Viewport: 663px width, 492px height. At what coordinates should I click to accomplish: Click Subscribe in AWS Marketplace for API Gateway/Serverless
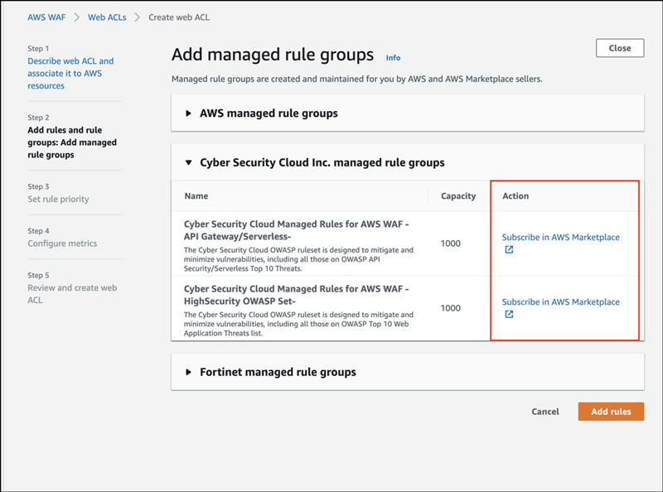tap(560, 237)
